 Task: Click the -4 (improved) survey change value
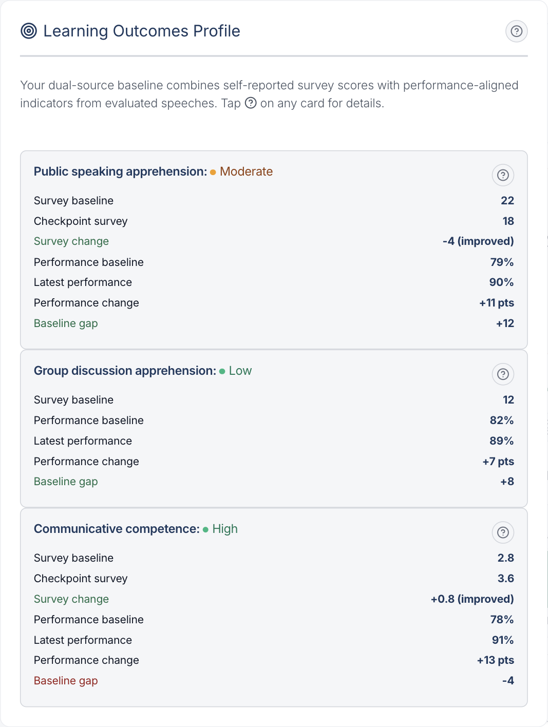coord(478,241)
